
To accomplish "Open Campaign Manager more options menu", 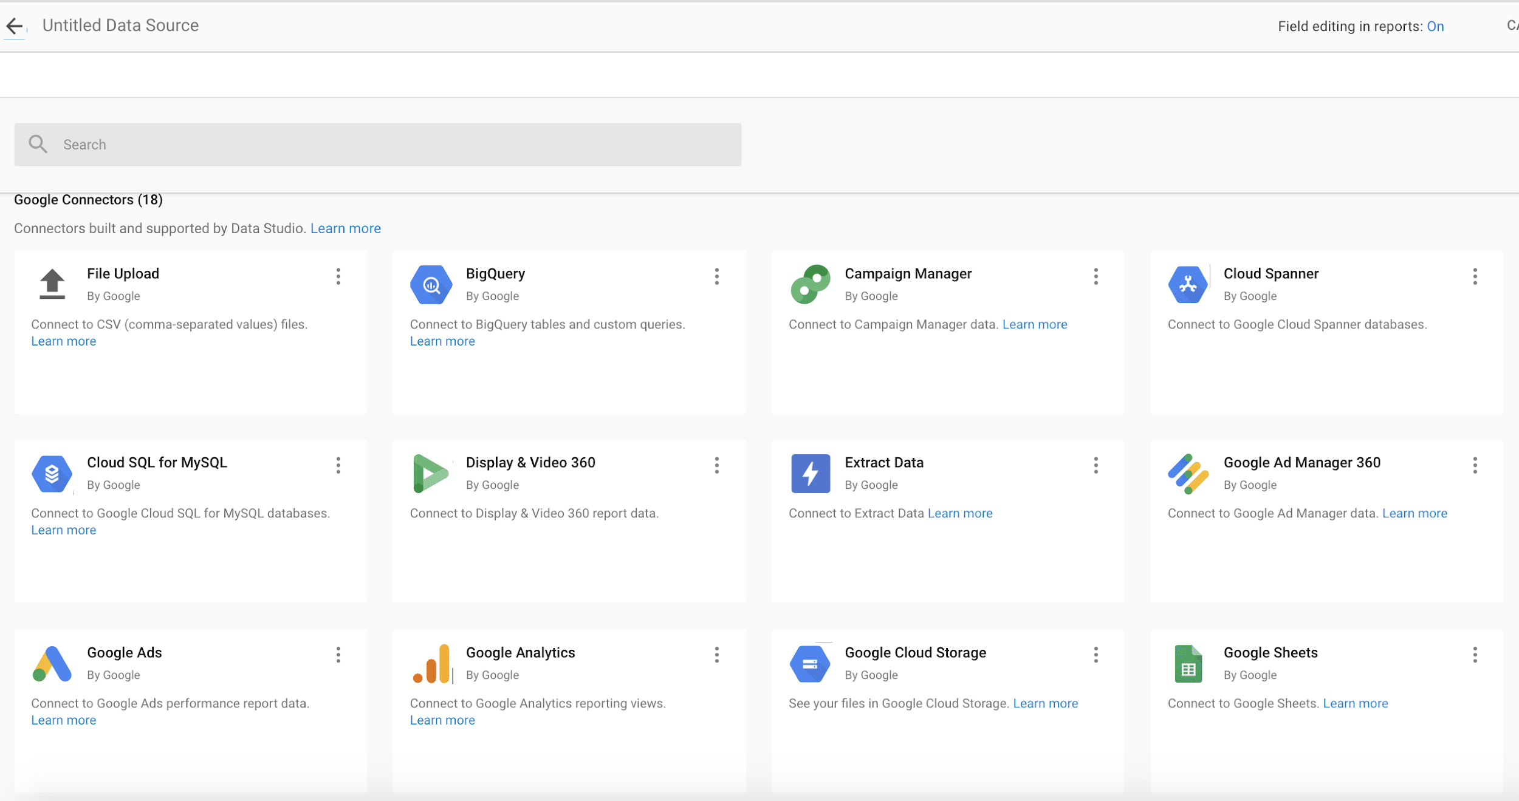I will click(1096, 277).
